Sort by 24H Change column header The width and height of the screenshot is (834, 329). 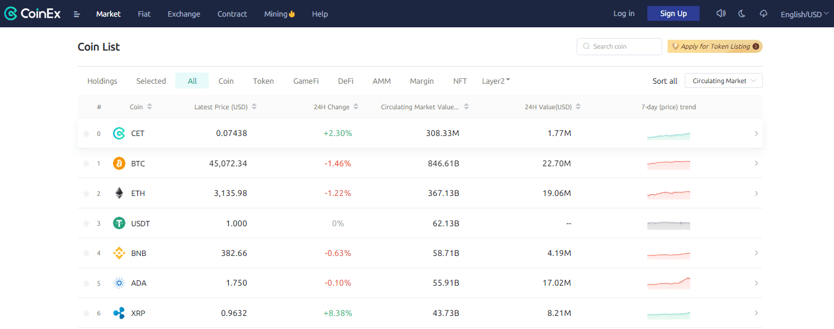point(336,107)
